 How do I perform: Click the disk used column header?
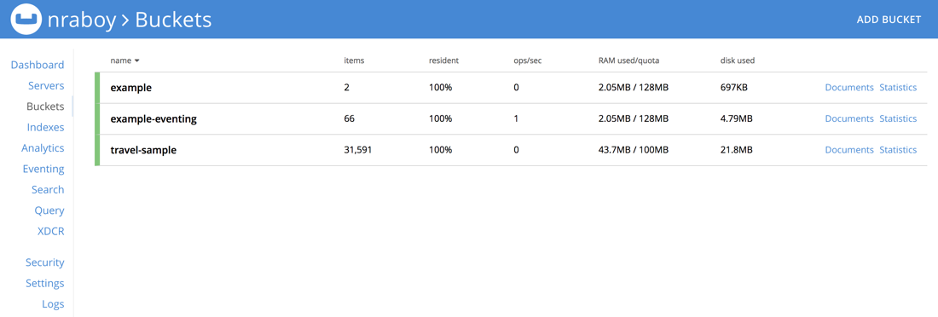tap(737, 61)
